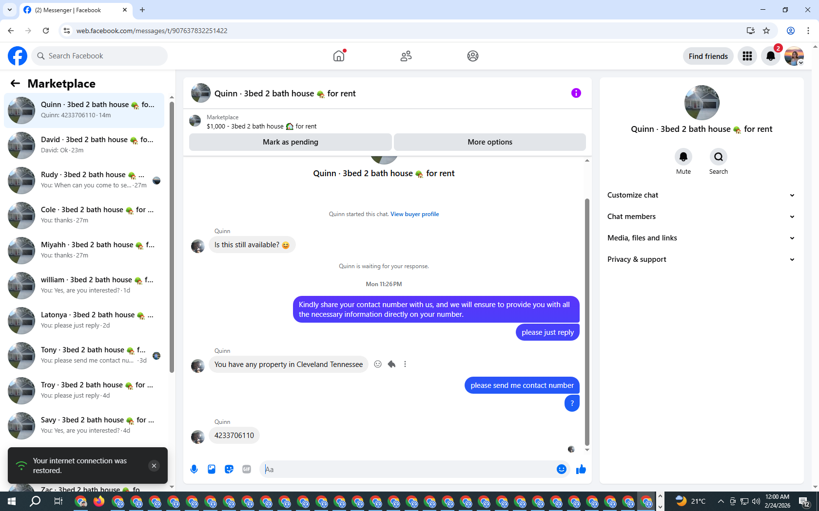Open the Home feed icon
Screen dimensions: 819x511
pyautogui.click(x=339, y=56)
